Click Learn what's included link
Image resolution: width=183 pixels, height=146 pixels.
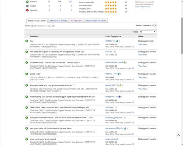click(x=143, y=7)
